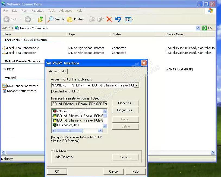Toggle the Folders pane button

tap(75, 19)
